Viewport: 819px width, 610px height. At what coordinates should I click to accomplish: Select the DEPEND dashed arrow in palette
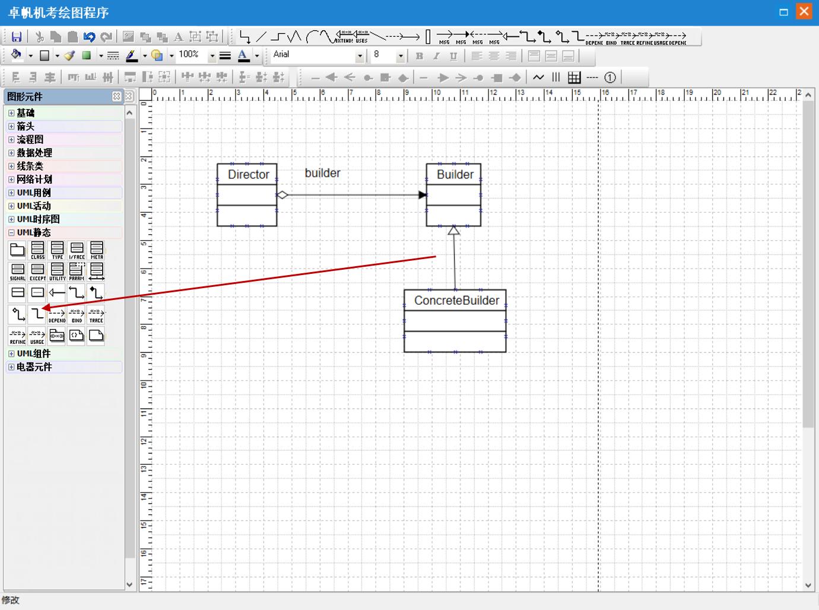(57, 314)
